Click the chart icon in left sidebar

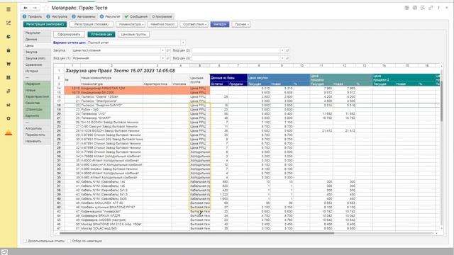(x=9, y=23)
